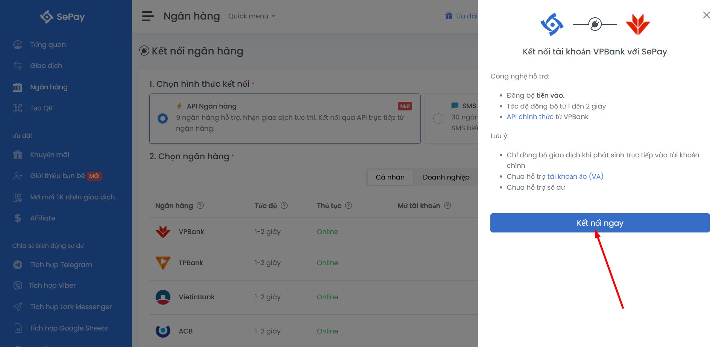Screen dimensions: 719x347
Task: Click the VPBank logo in bank list
Action: (163, 232)
